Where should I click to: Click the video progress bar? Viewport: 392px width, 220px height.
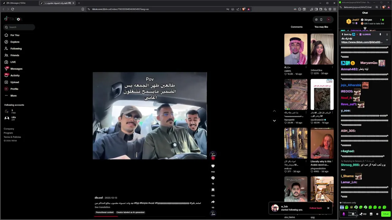coord(150,217)
